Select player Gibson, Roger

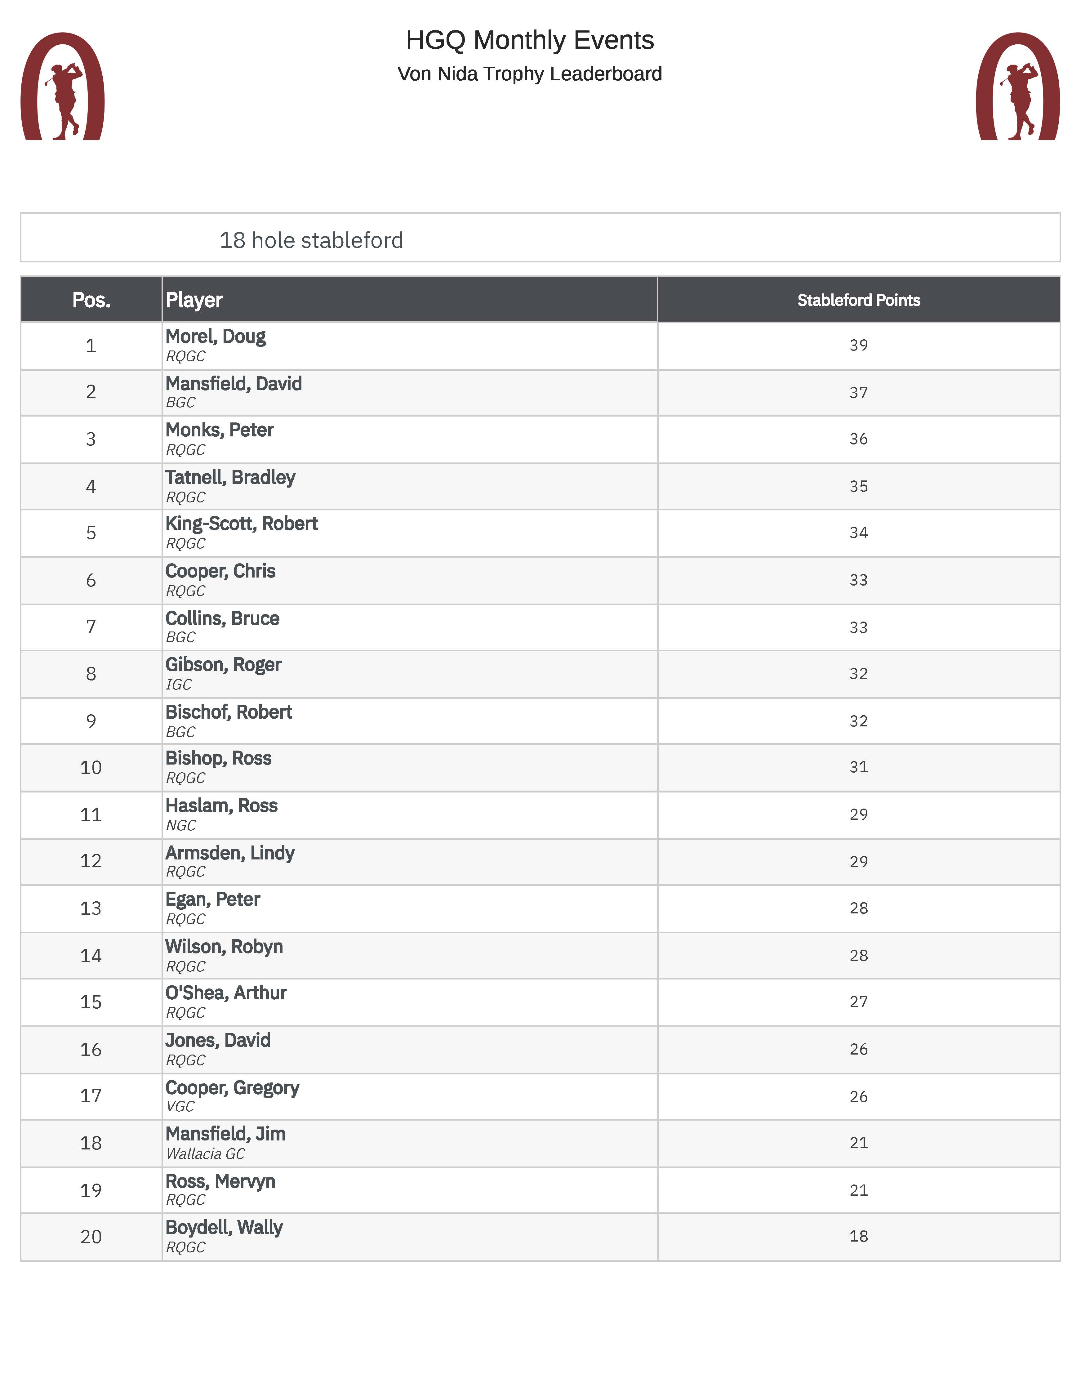(x=223, y=665)
